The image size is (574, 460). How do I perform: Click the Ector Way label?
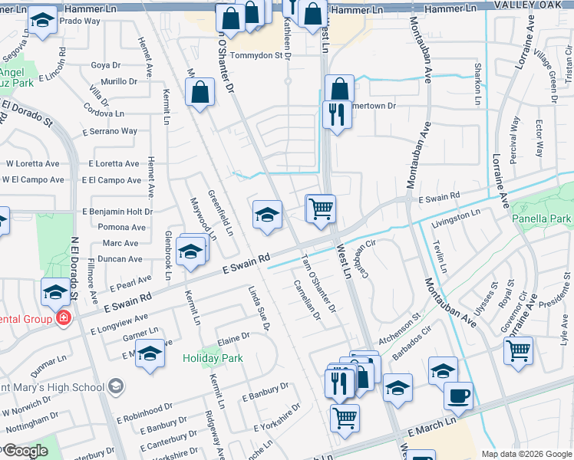539,138
